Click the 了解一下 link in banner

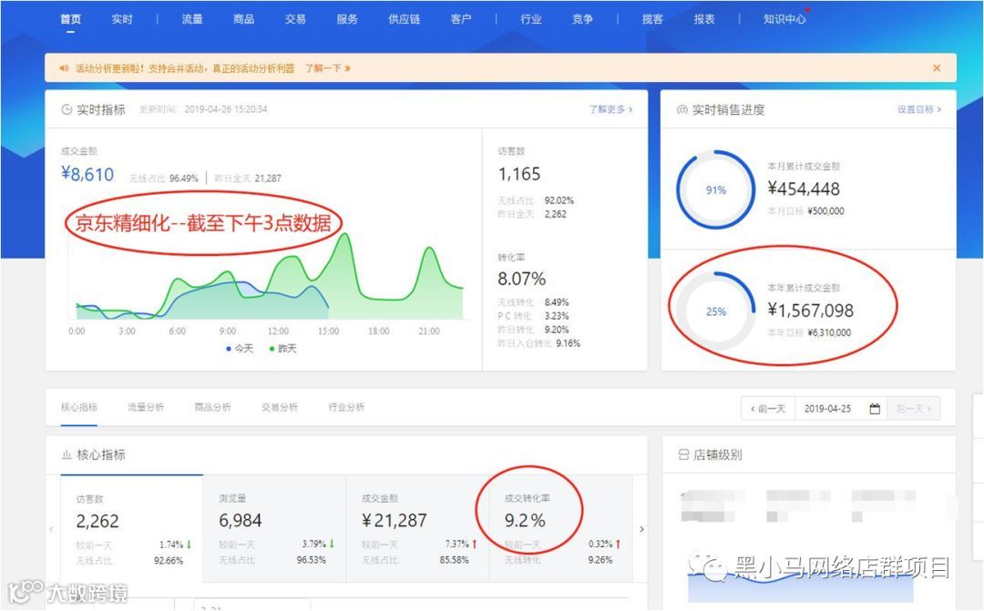point(328,67)
